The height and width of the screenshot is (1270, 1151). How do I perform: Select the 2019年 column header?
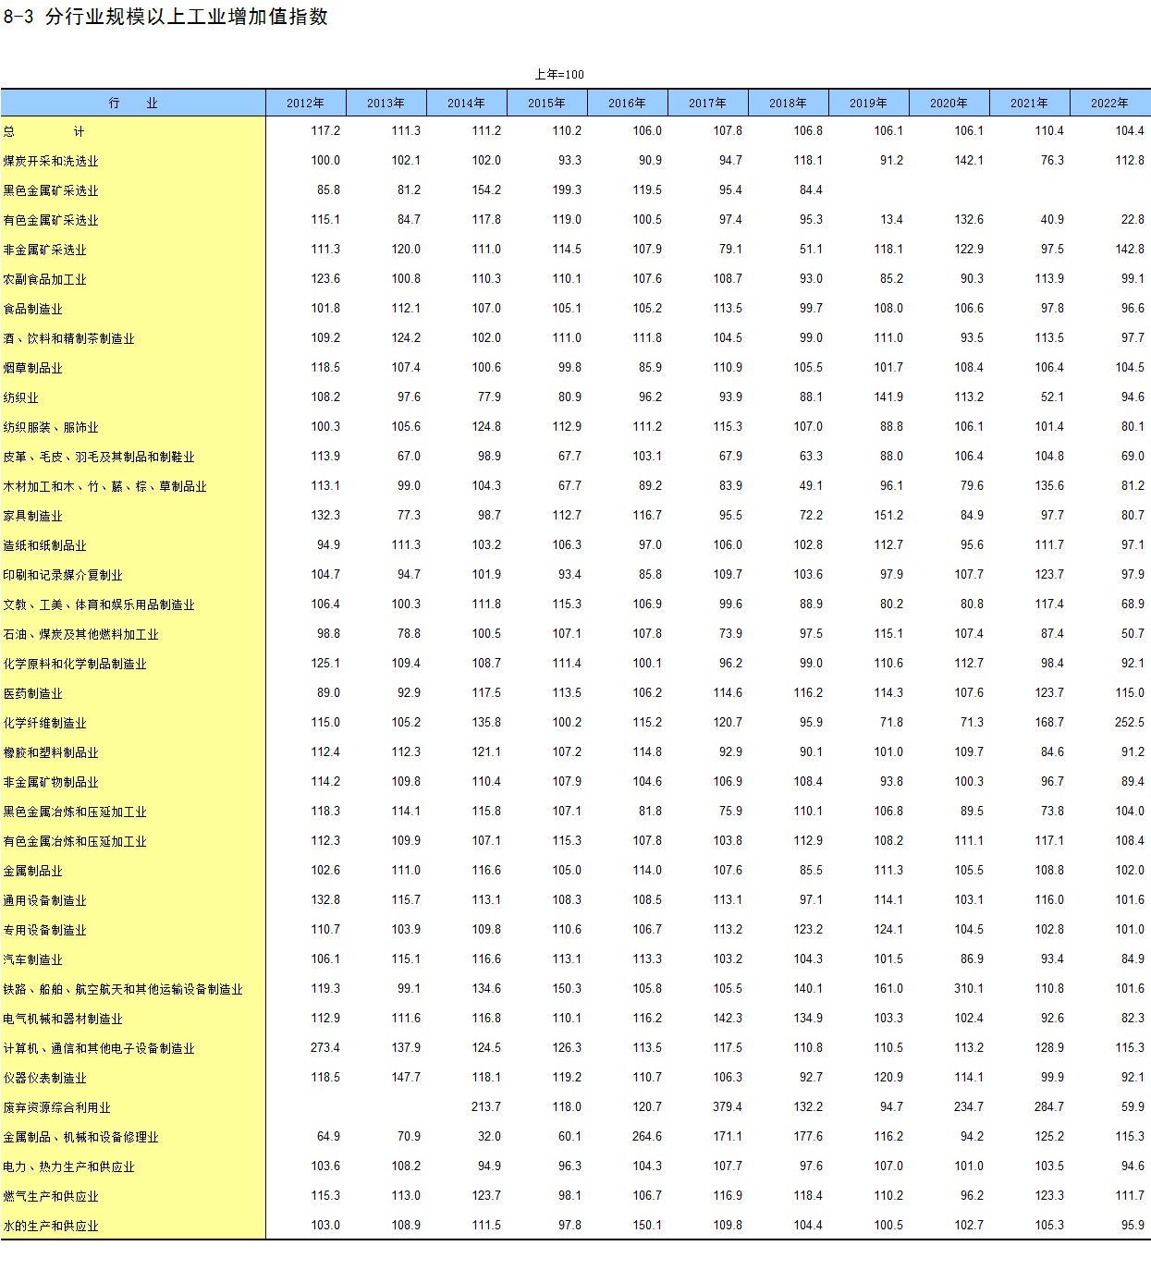tap(868, 103)
